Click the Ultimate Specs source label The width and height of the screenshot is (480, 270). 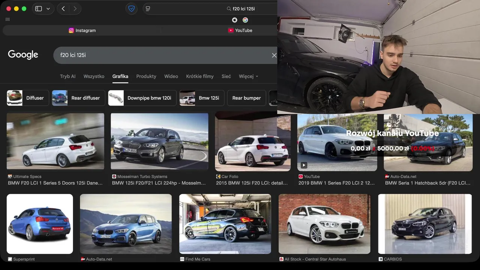pos(27,176)
